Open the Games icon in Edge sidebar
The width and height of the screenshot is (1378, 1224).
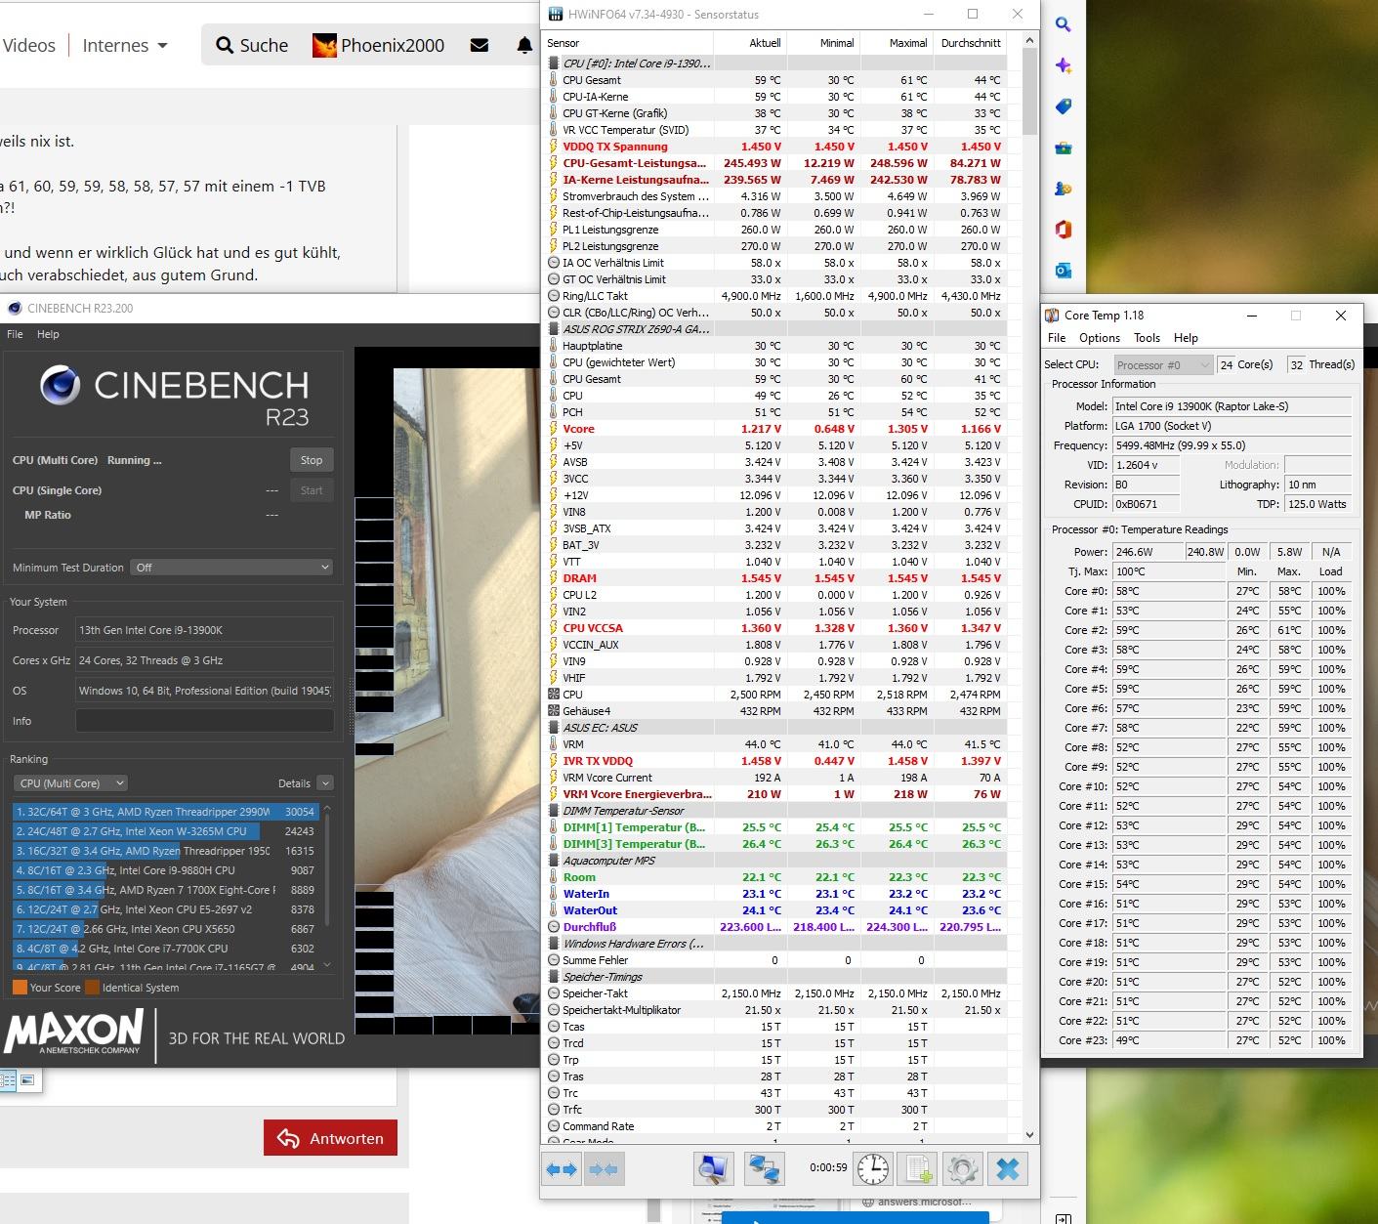[1064, 189]
